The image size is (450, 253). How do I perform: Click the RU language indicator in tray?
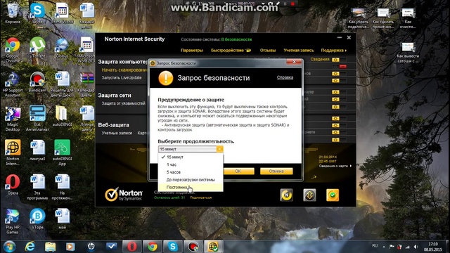(x=375, y=246)
